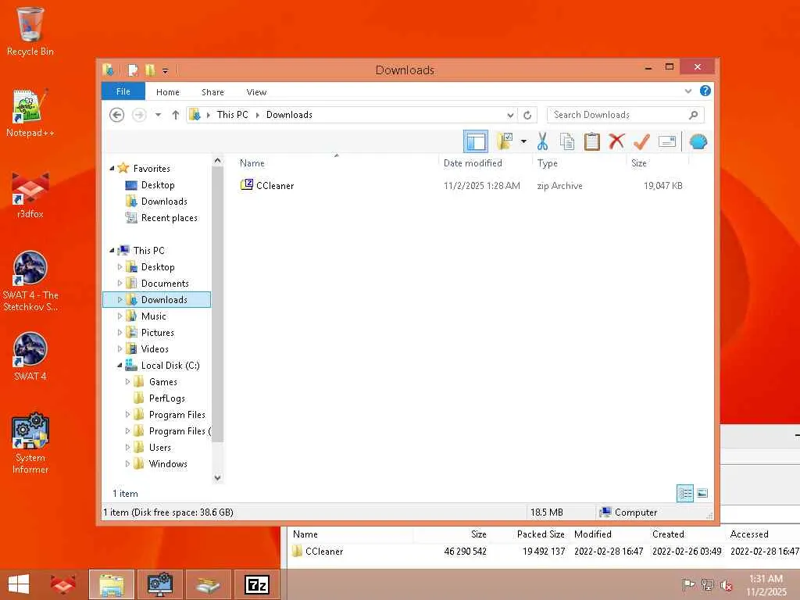Collapse the This PC tree node
This screenshot has width=800, height=600.
coord(112,250)
